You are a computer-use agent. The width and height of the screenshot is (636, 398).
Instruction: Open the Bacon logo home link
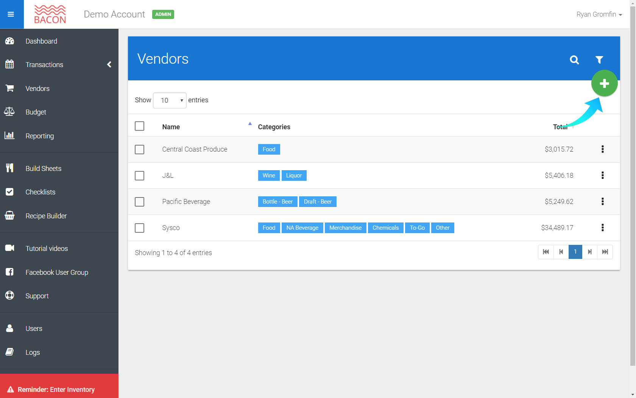[50, 14]
